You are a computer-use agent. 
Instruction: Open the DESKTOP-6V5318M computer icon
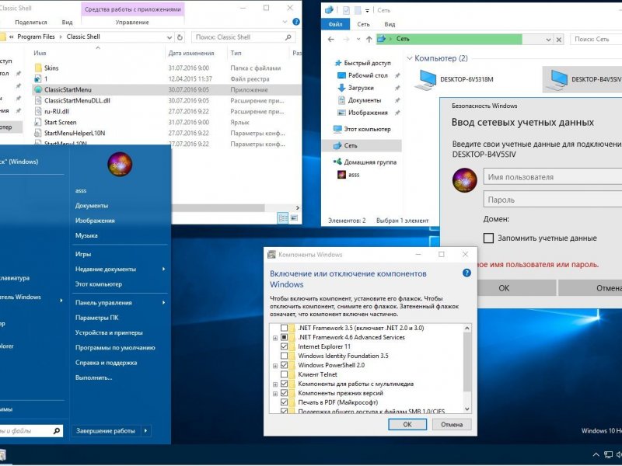[x=425, y=79]
